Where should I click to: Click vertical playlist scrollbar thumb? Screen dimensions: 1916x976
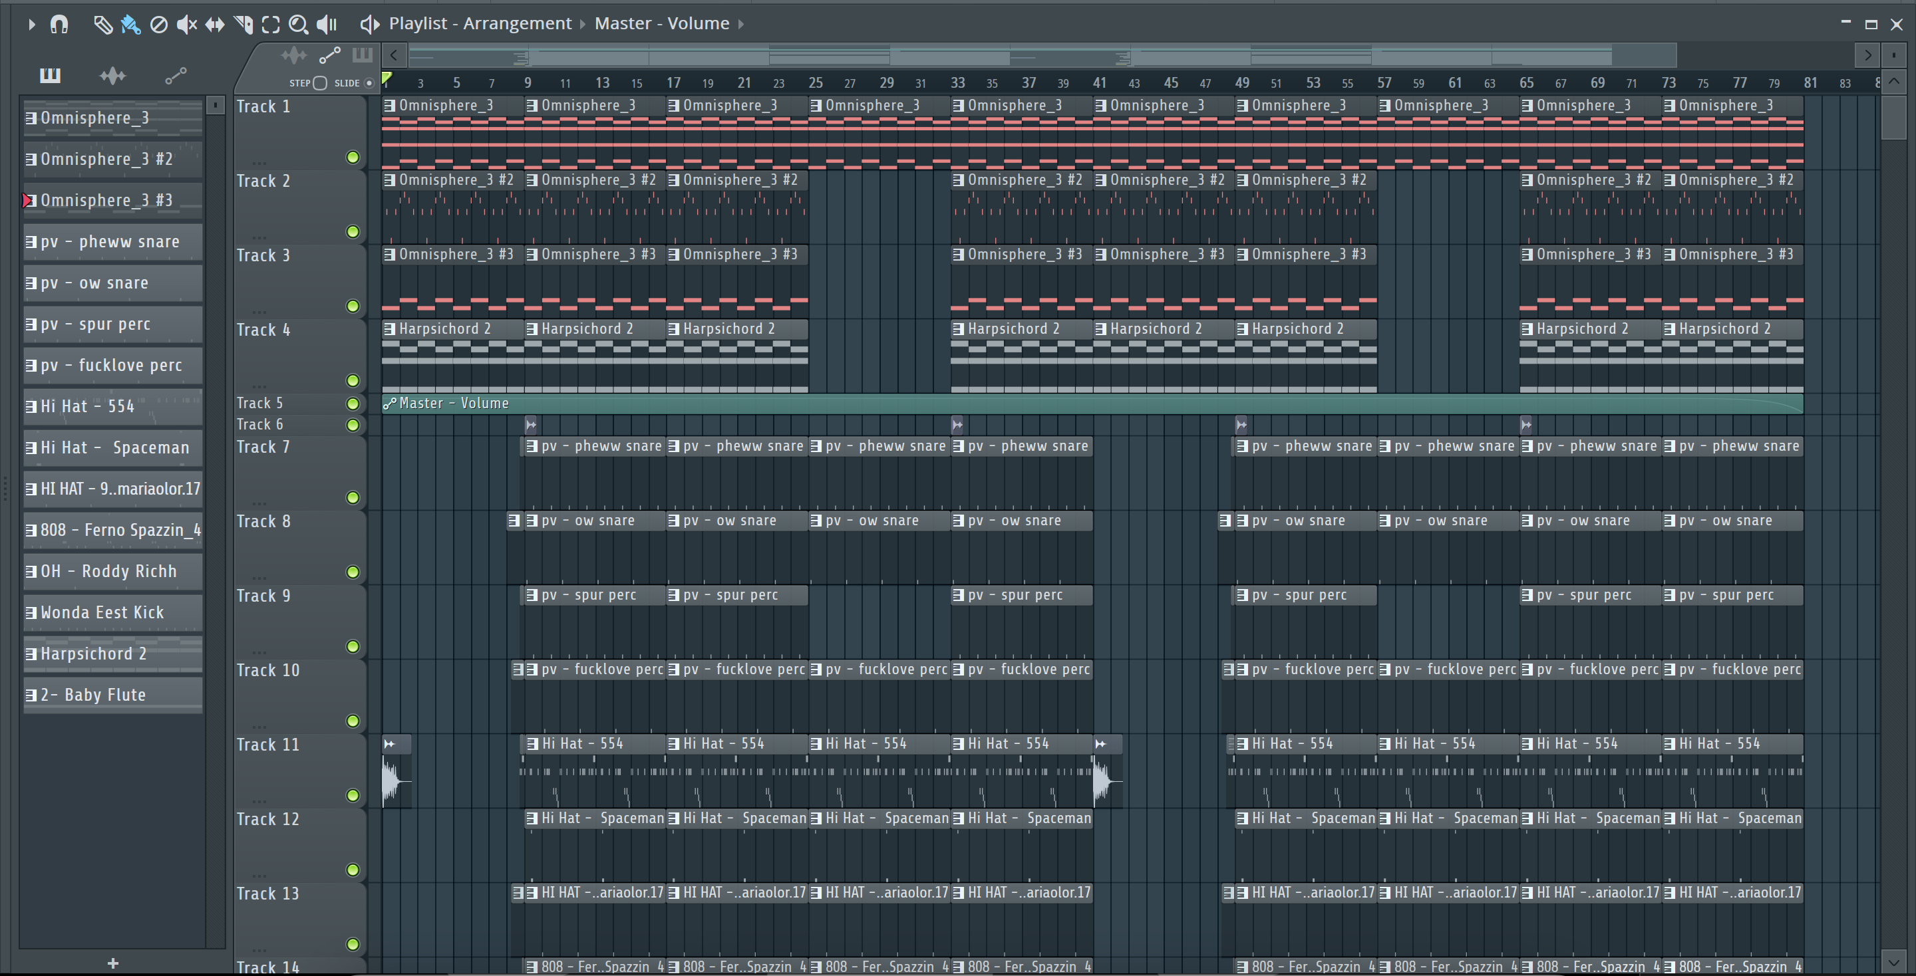1893,118
